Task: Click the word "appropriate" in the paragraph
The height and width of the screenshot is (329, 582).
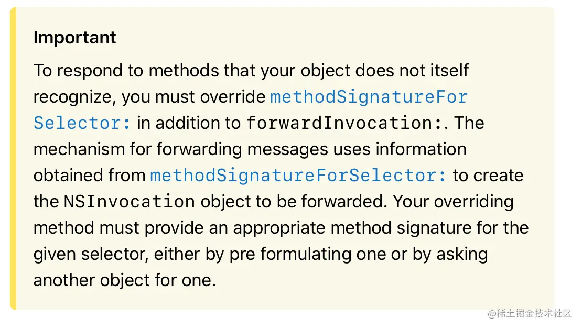Action: point(279,228)
